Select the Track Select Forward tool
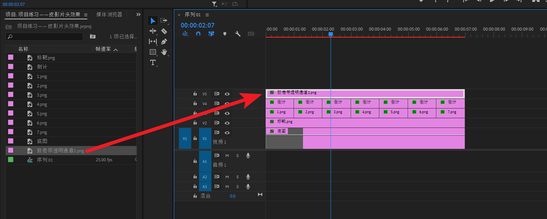 tap(164, 21)
